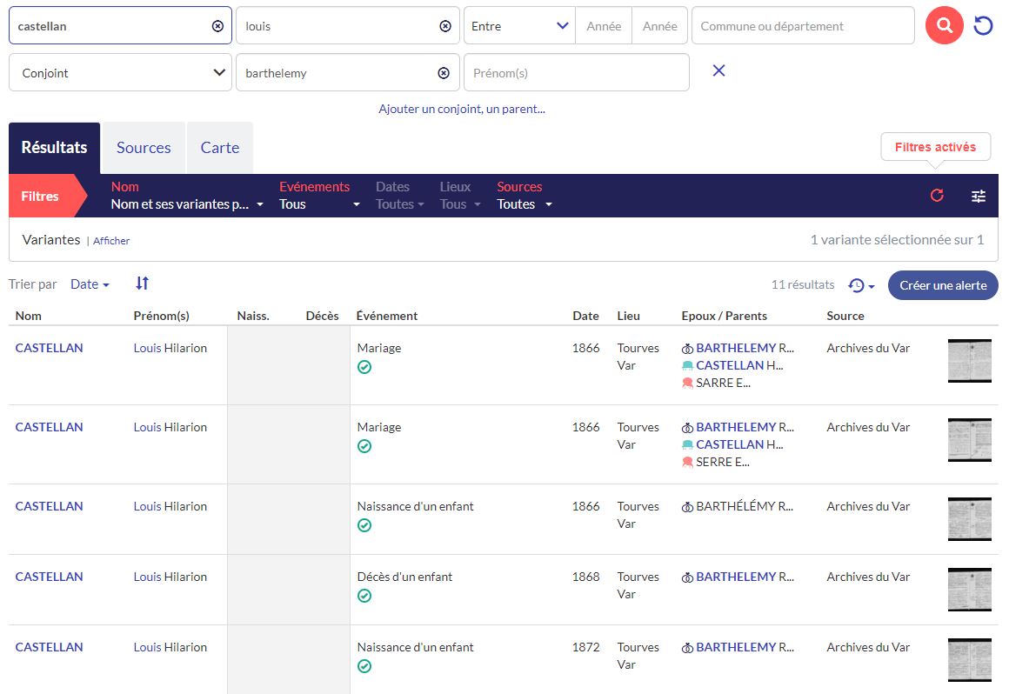Open advanced filter settings sliders icon

point(979,196)
